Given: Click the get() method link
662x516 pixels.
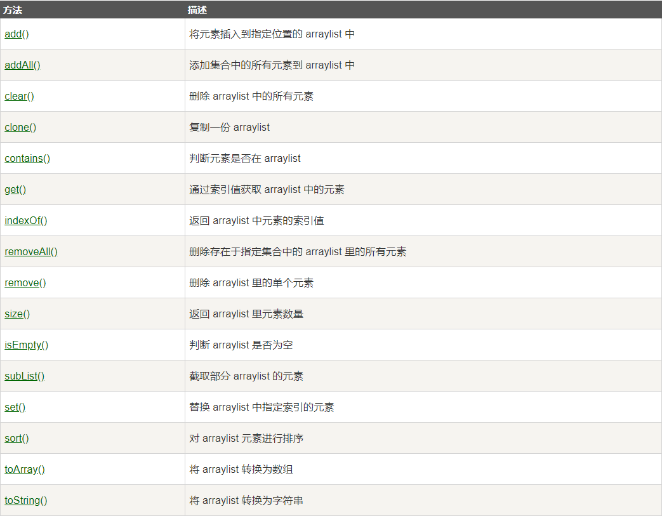Looking at the screenshot, I should [15, 190].
